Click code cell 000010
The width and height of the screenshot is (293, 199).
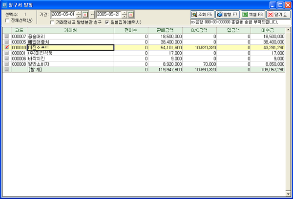click(19, 47)
